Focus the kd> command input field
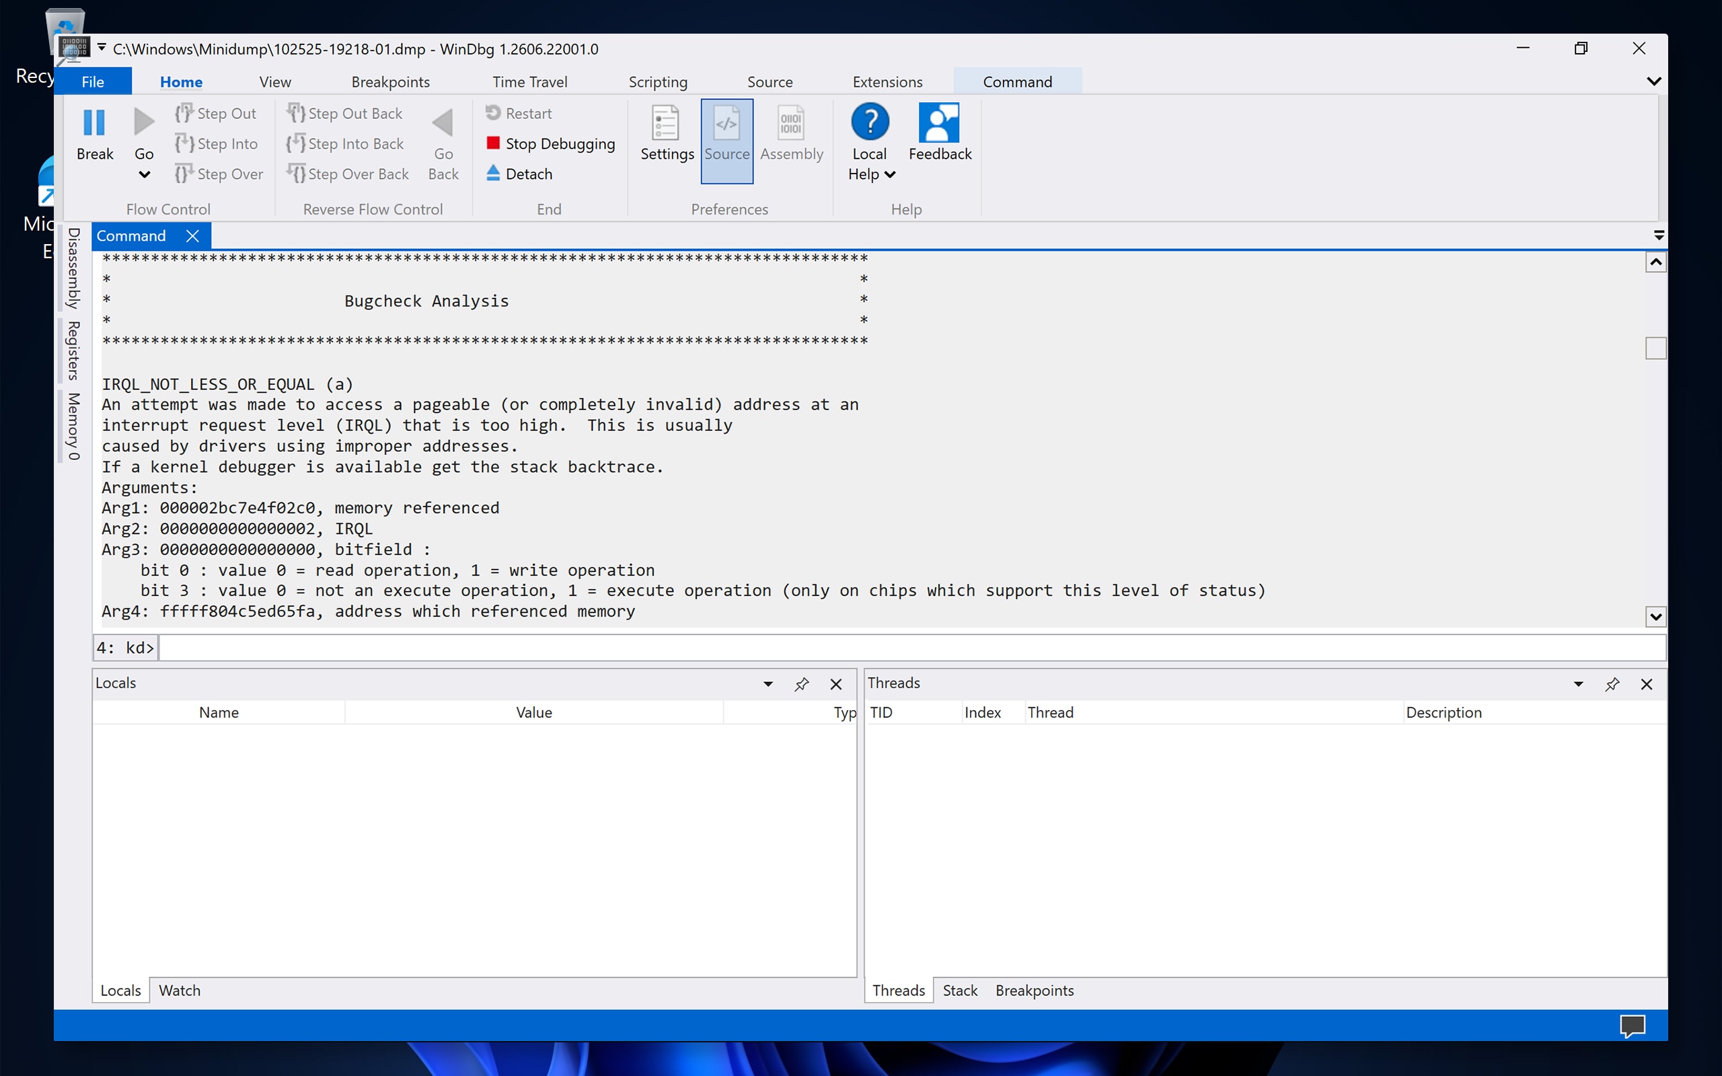The height and width of the screenshot is (1076, 1722). tap(911, 648)
